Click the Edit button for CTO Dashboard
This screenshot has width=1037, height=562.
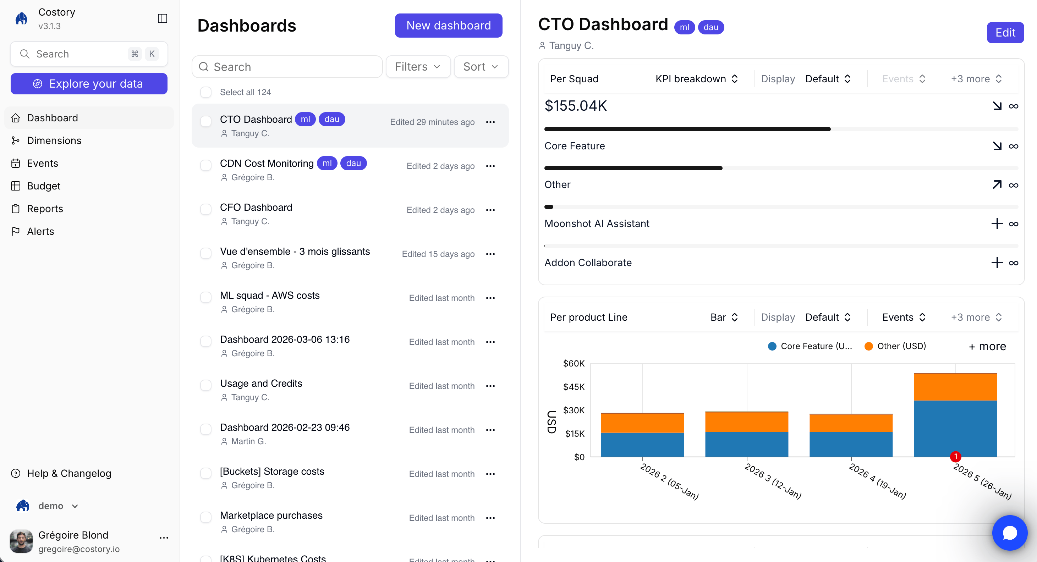click(x=1005, y=33)
